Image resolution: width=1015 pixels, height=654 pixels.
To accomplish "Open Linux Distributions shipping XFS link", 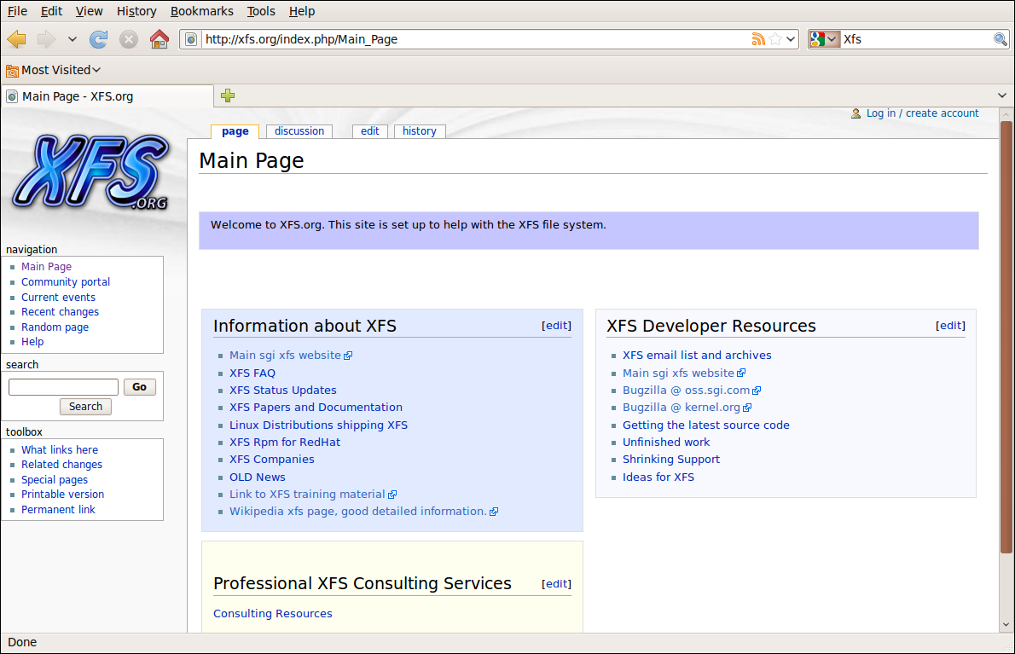I will coord(318,425).
